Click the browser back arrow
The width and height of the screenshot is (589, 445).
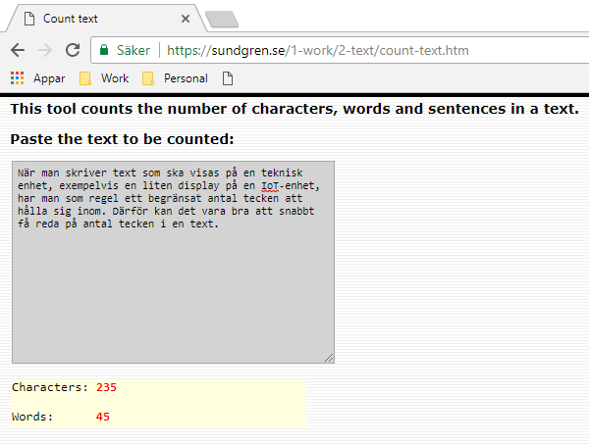(x=18, y=50)
